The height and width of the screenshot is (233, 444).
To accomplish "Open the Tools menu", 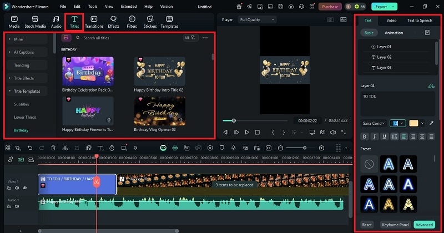I will (x=93, y=6).
